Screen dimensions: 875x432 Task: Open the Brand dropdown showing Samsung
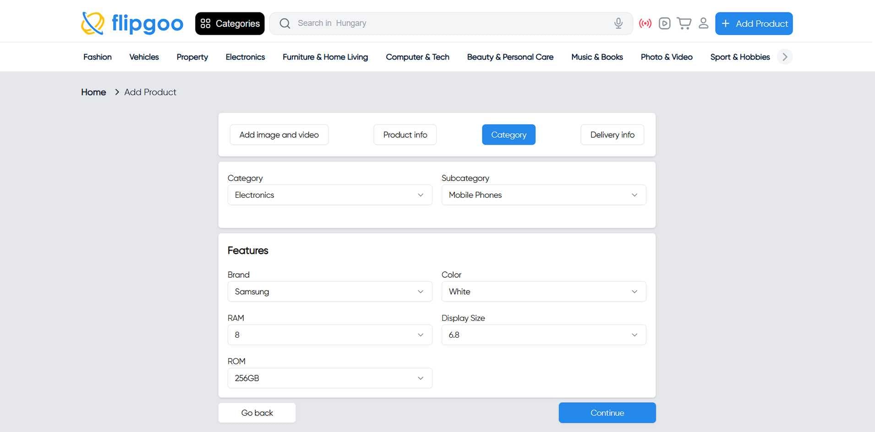point(329,292)
